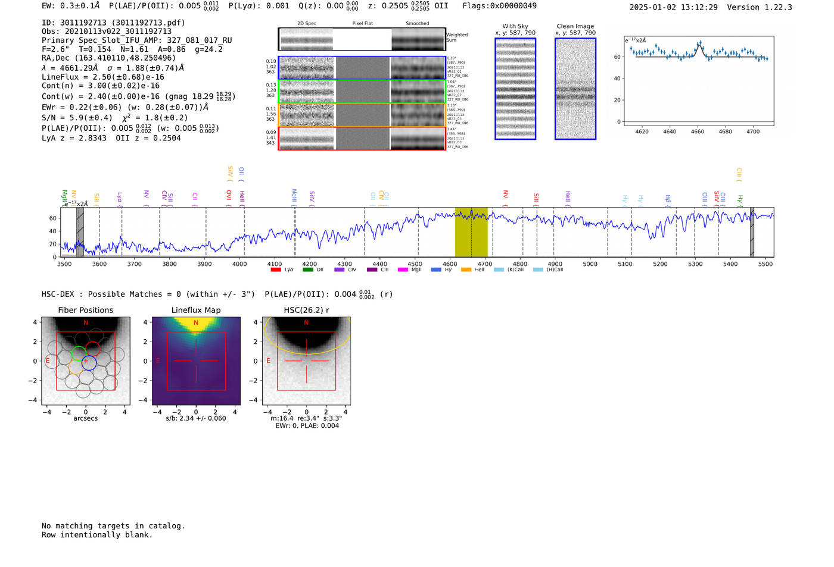
Task: Click the green OII legend swatch
Action: pyautogui.click(x=307, y=270)
